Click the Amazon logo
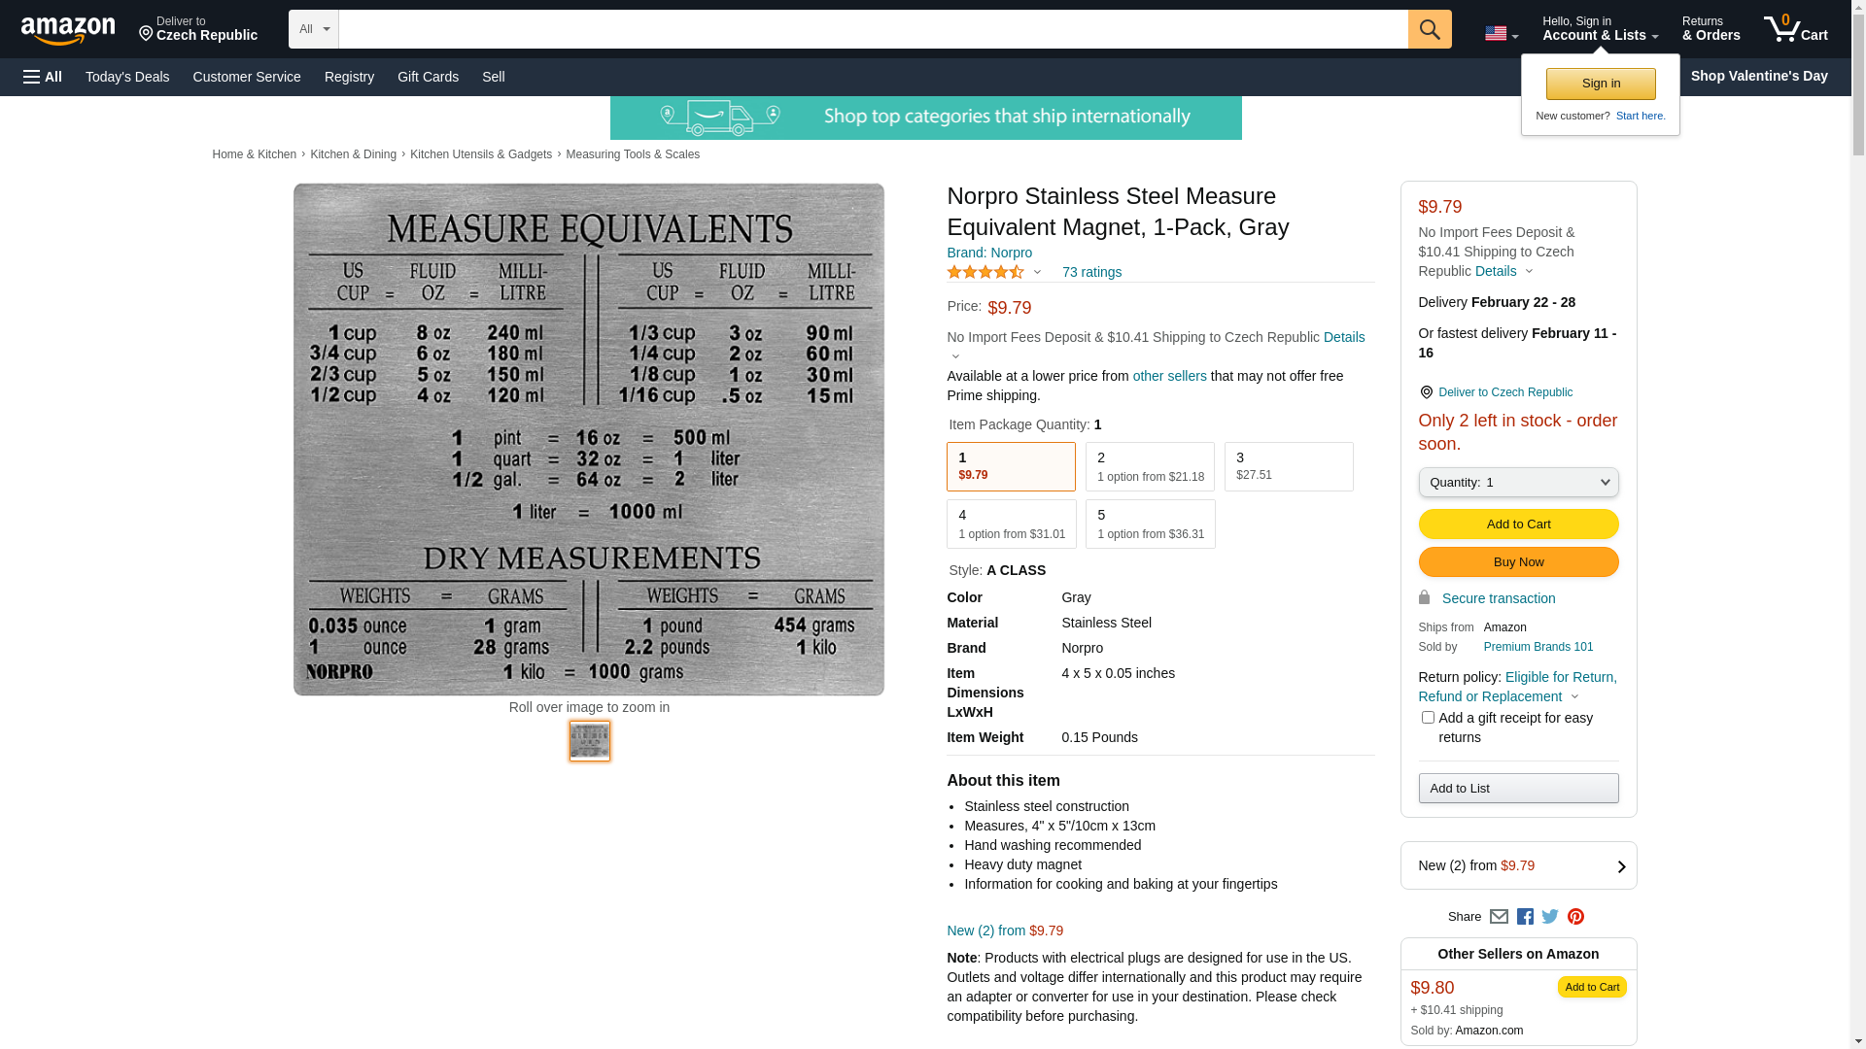 pos(68,30)
